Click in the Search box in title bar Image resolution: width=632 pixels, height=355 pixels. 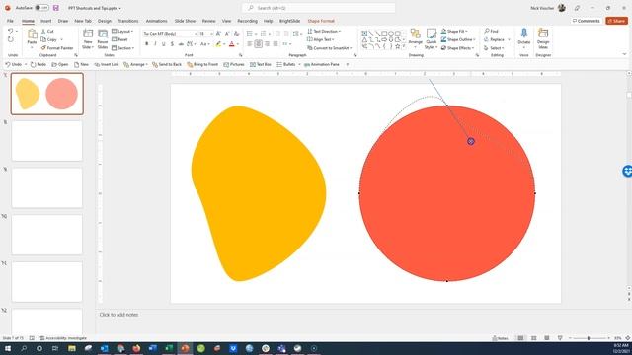[318, 8]
